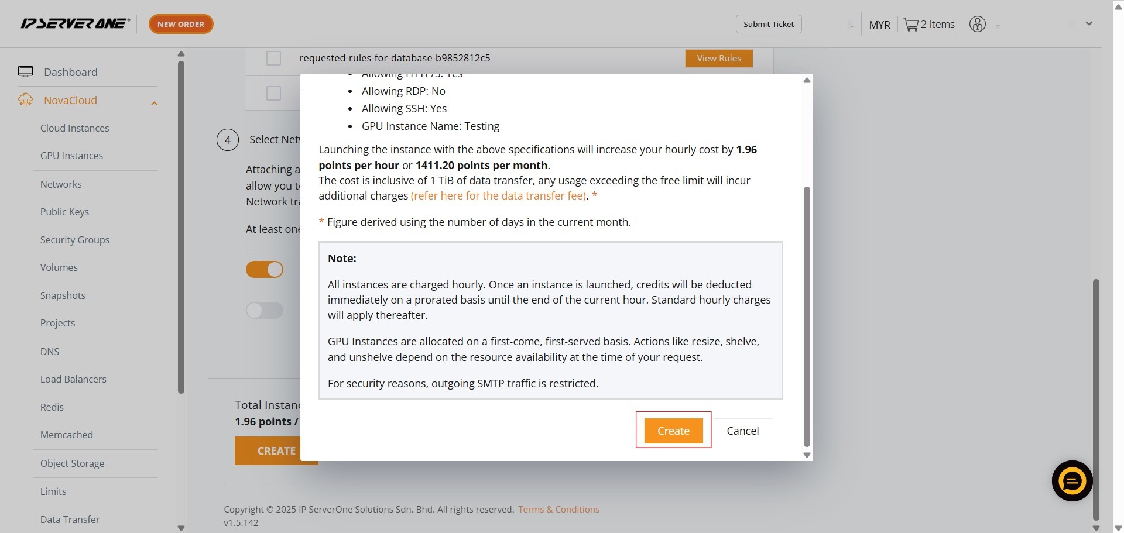Click the Dashboard monitor icon

click(25, 72)
